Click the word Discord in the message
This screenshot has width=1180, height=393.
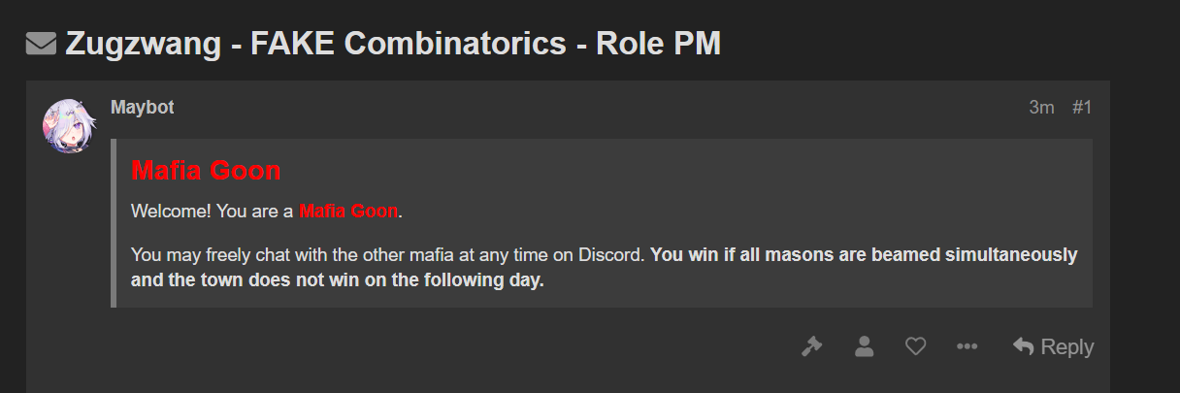pos(613,255)
